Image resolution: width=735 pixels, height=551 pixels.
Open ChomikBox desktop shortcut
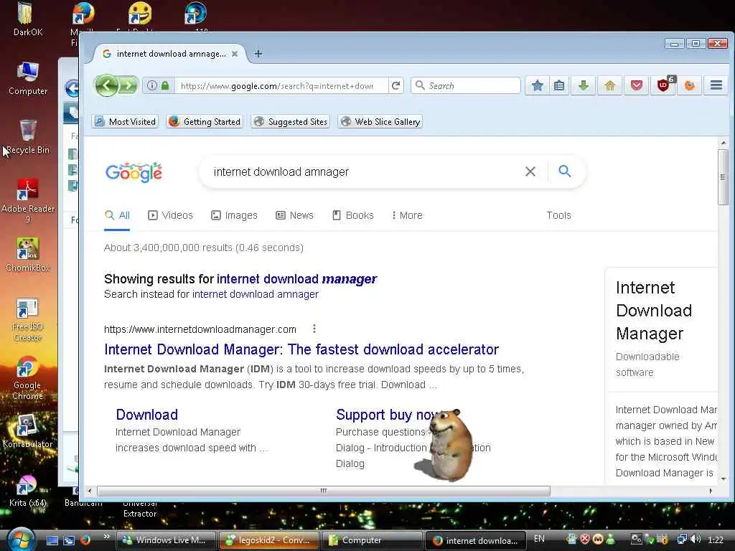point(28,255)
